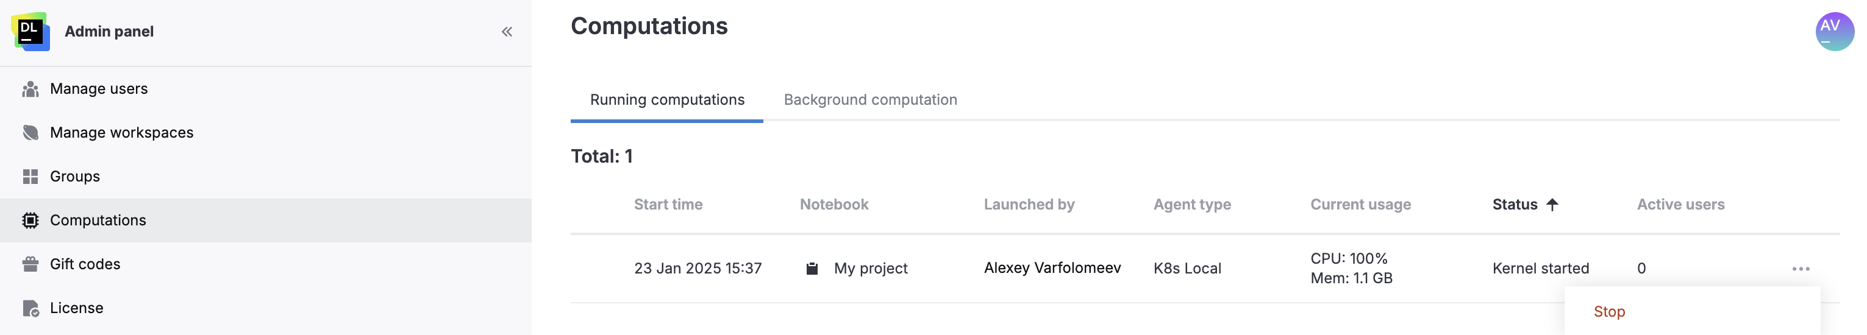Click the notebook icon beside My project
1867x335 pixels.
click(812, 269)
